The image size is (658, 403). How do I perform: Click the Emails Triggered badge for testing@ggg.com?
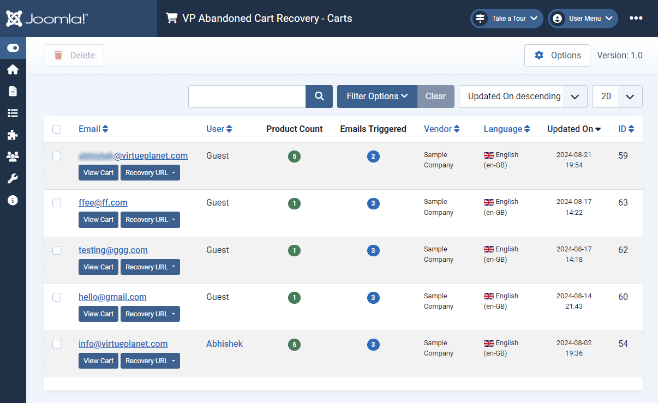point(373,251)
